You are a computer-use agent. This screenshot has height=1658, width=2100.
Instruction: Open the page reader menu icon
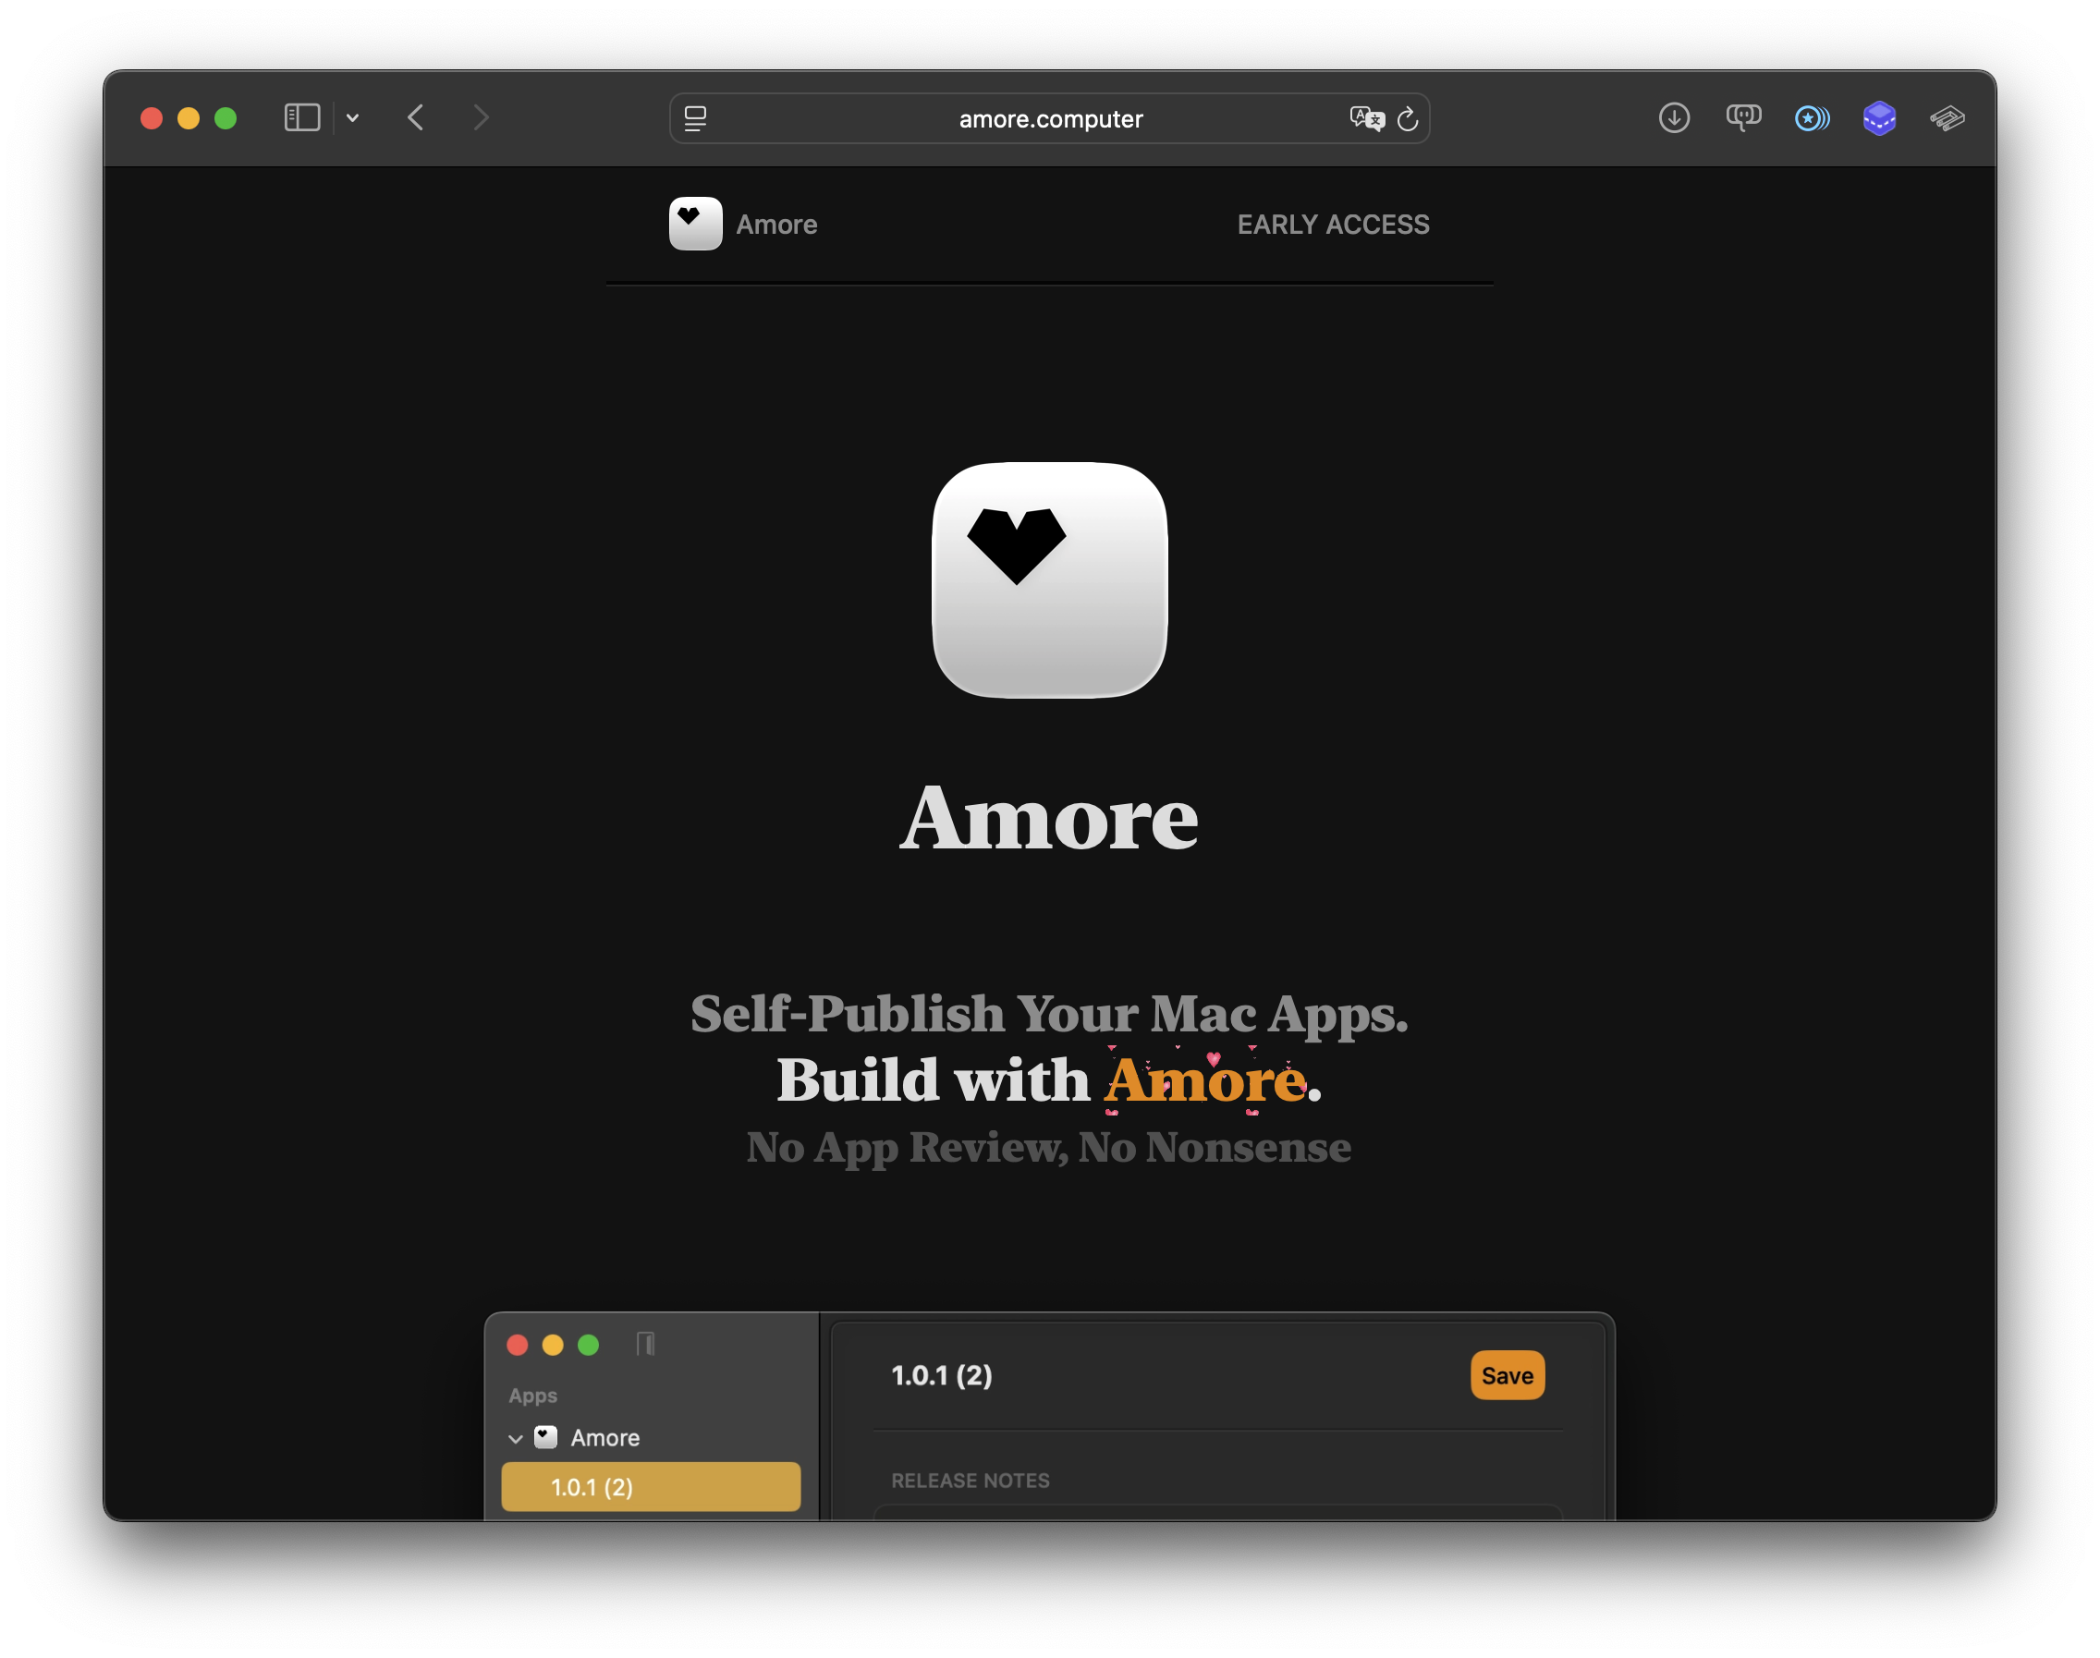(695, 118)
